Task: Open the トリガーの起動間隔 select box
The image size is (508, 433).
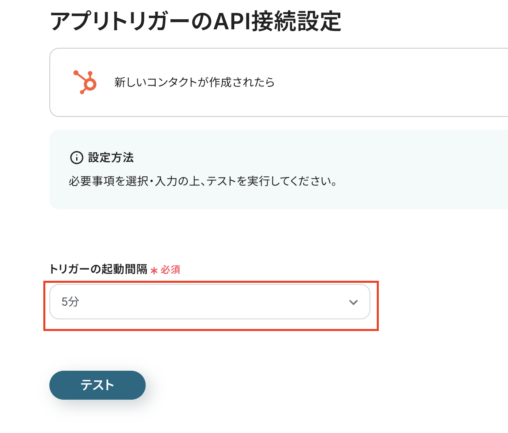Action: (x=209, y=302)
